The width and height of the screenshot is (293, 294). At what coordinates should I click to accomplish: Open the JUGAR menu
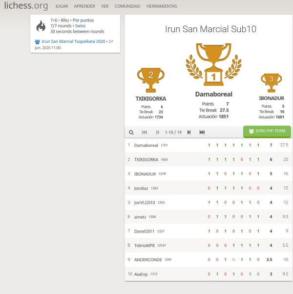(62, 6)
